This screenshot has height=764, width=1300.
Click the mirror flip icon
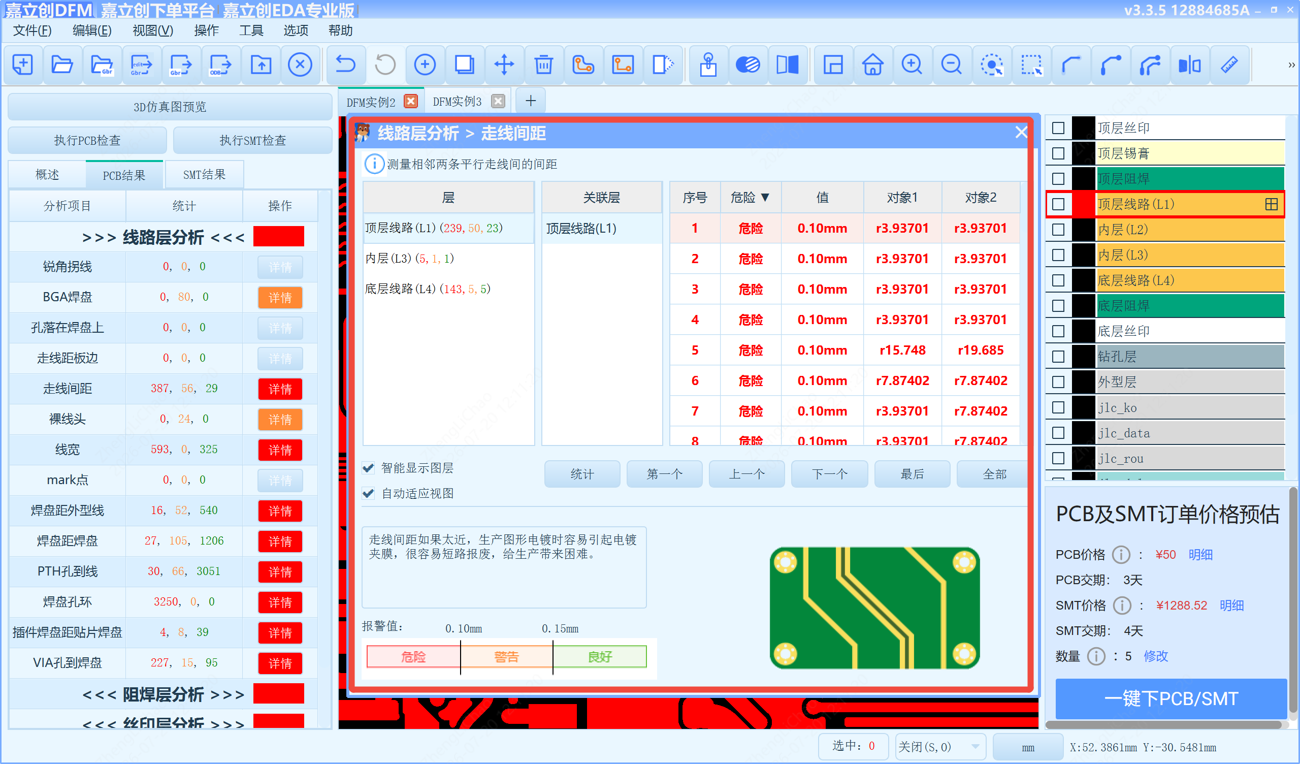coord(1190,65)
